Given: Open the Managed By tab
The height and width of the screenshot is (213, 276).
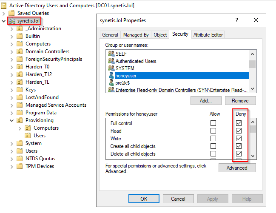Looking at the screenshot, I should (136, 35).
